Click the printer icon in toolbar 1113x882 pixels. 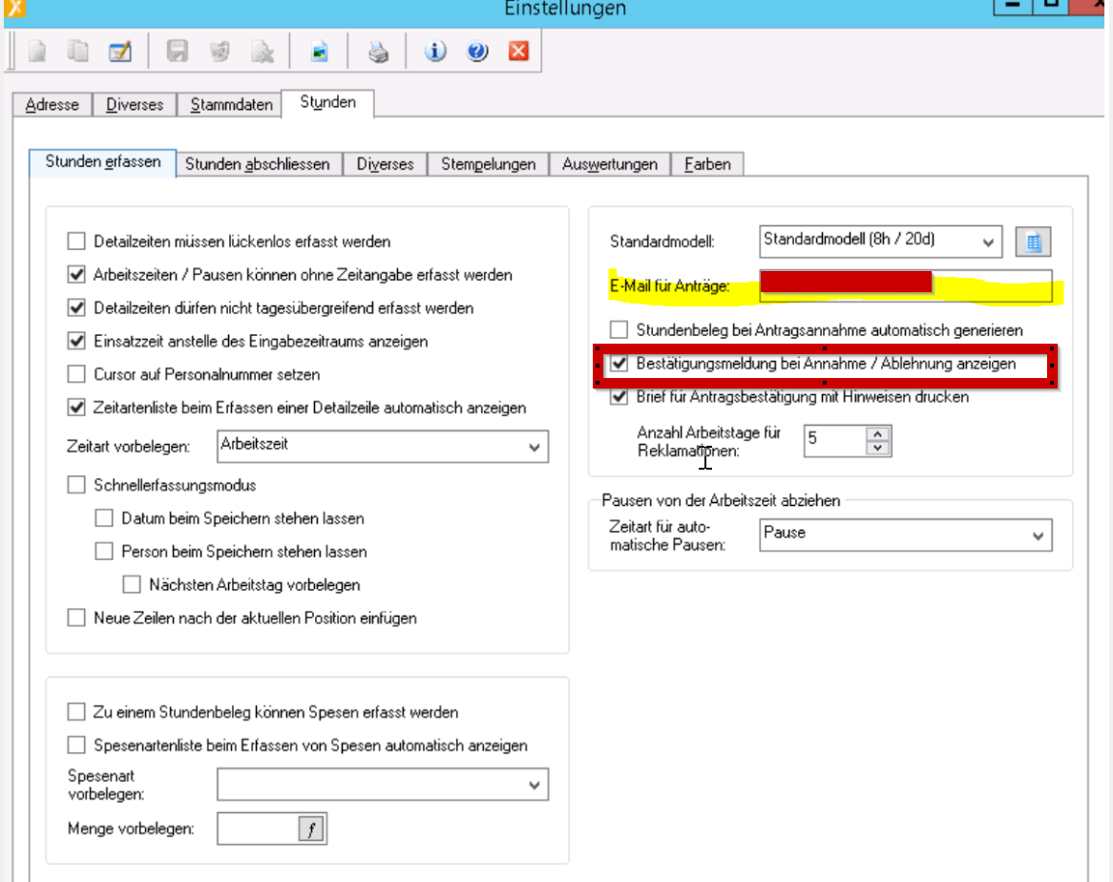[379, 52]
